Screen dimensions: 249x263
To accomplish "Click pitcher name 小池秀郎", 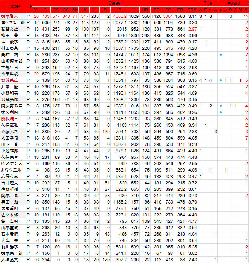I will pyautogui.click(x=10, y=151).
